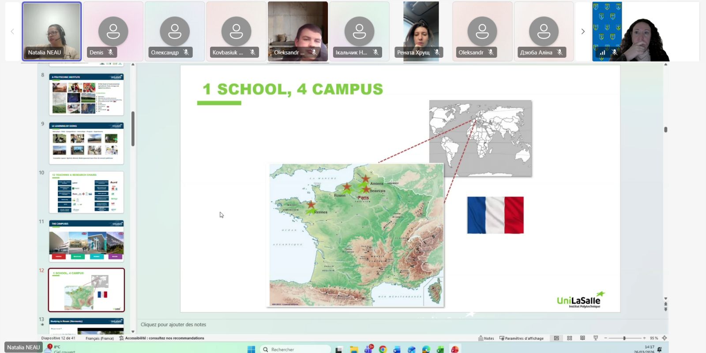The image size is (706, 353).
Task: Open Microsoft Teams from taskbar
Action: (368, 349)
